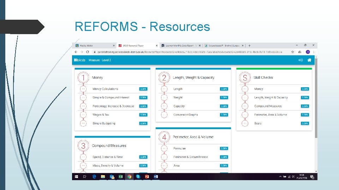The image size is (339, 190).
Task: Open Excel from the taskbar
Action: (x=121, y=177)
